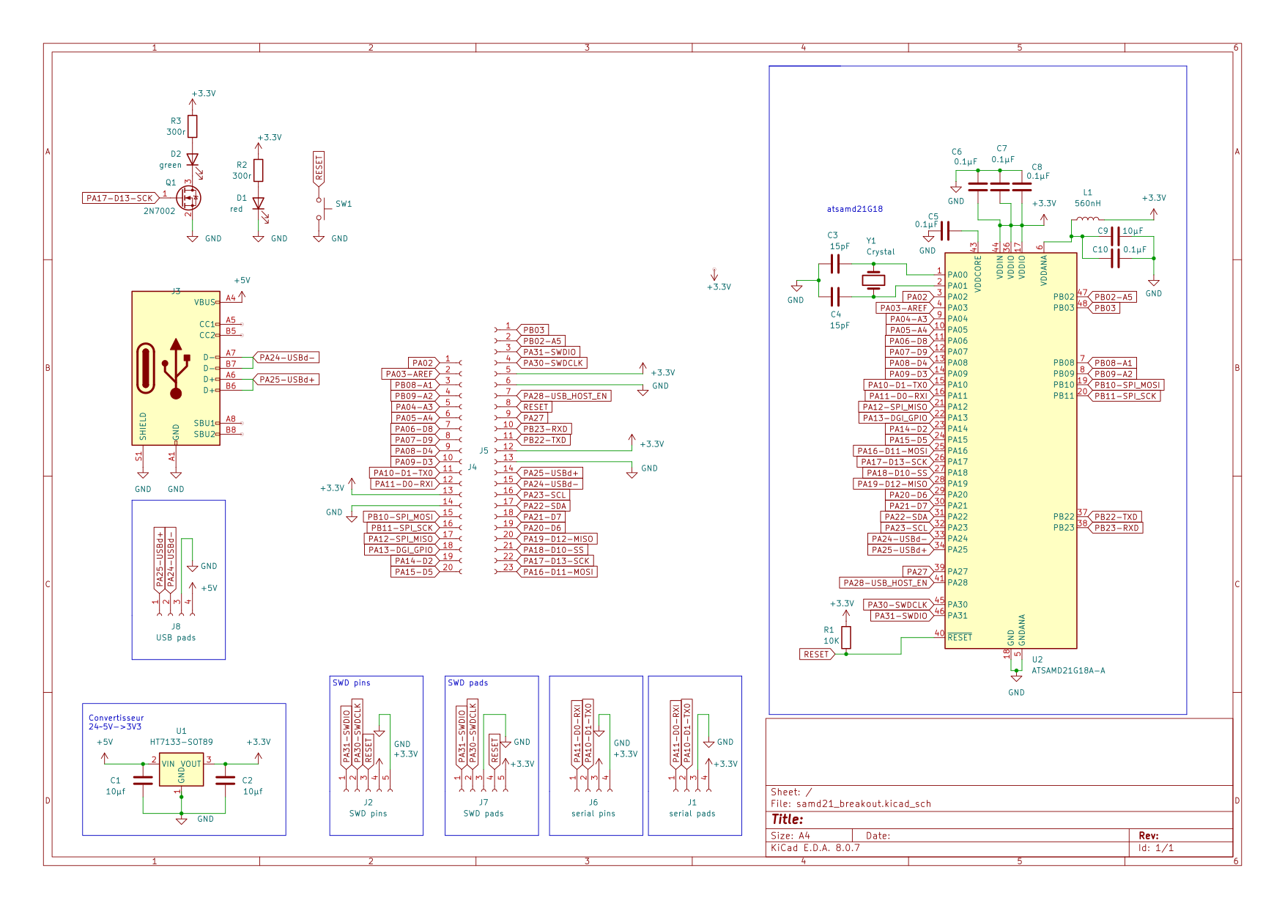This screenshot has width=1285, height=909.
Task: Click the PB11-SPI_SCK label right of U2
Action: pyautogui.click(x=1125, y=396)
